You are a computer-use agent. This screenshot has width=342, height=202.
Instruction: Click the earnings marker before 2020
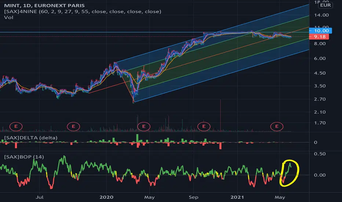coord(73,126)
